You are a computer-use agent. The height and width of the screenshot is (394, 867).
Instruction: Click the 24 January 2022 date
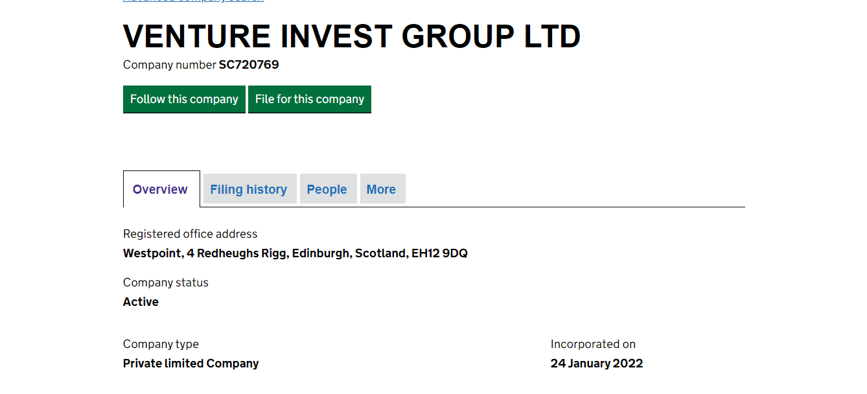coord(597,364)
